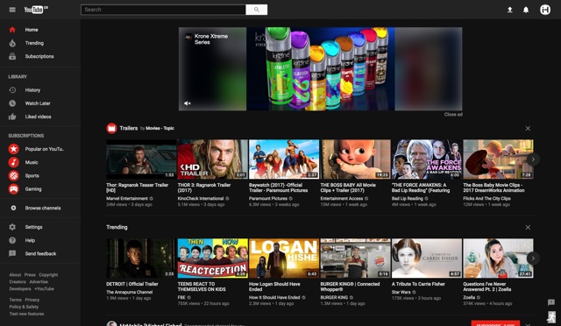This screenshot has width=561, height=326.
Task: Click the Watch Later icon
Action: pyautogui.click(x=12, y=103)
